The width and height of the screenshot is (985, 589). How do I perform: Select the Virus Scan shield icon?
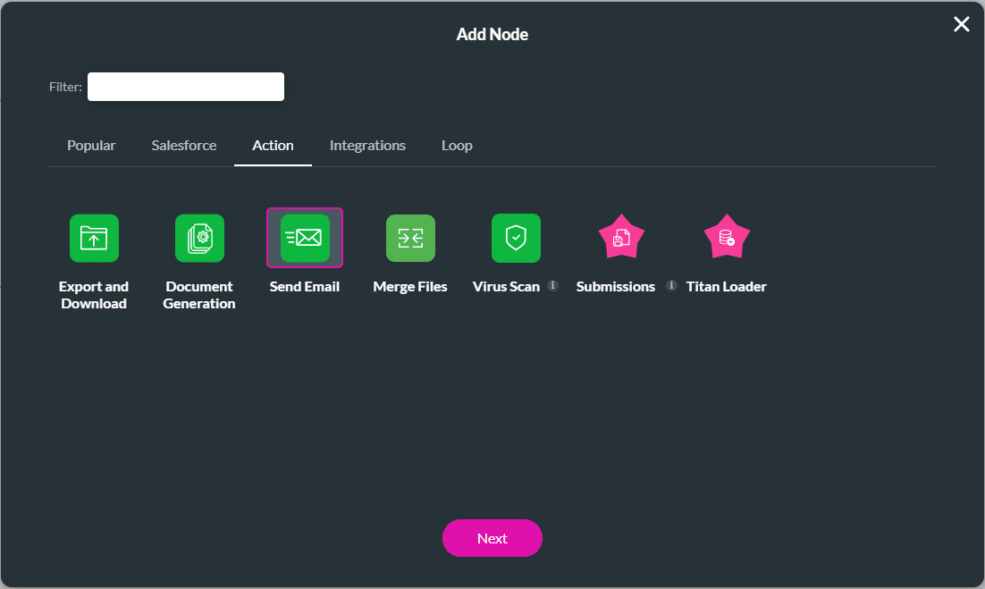[515, 238]
